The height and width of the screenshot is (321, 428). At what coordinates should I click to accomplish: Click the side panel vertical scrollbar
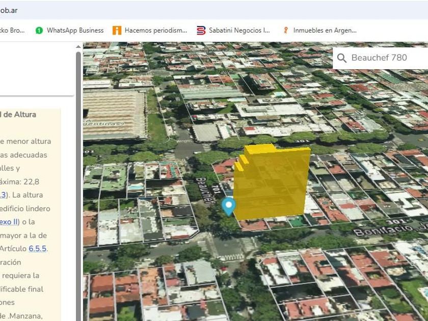78,178
